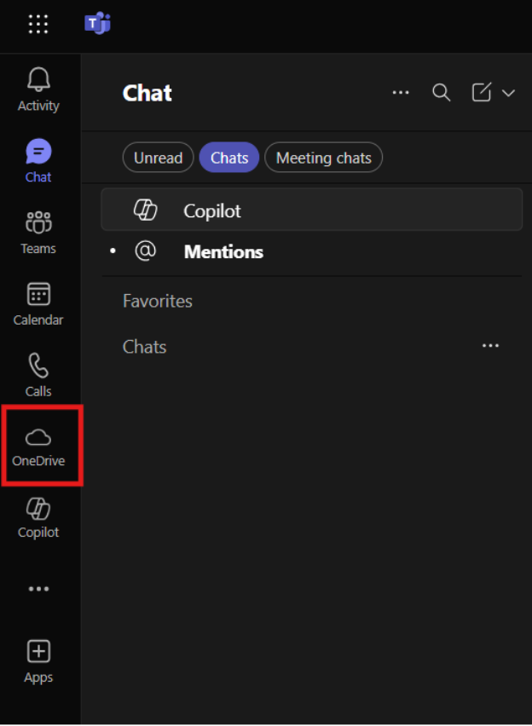Start a new chat compose icon
This screenshot has width=532, height=726.
tap(482, 93)
